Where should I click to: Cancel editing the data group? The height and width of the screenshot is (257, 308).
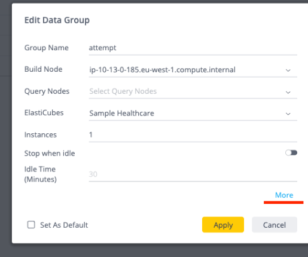pos(275,225)
